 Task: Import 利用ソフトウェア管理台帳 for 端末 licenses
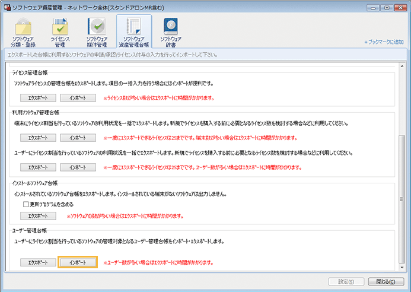tap(78, 138)
